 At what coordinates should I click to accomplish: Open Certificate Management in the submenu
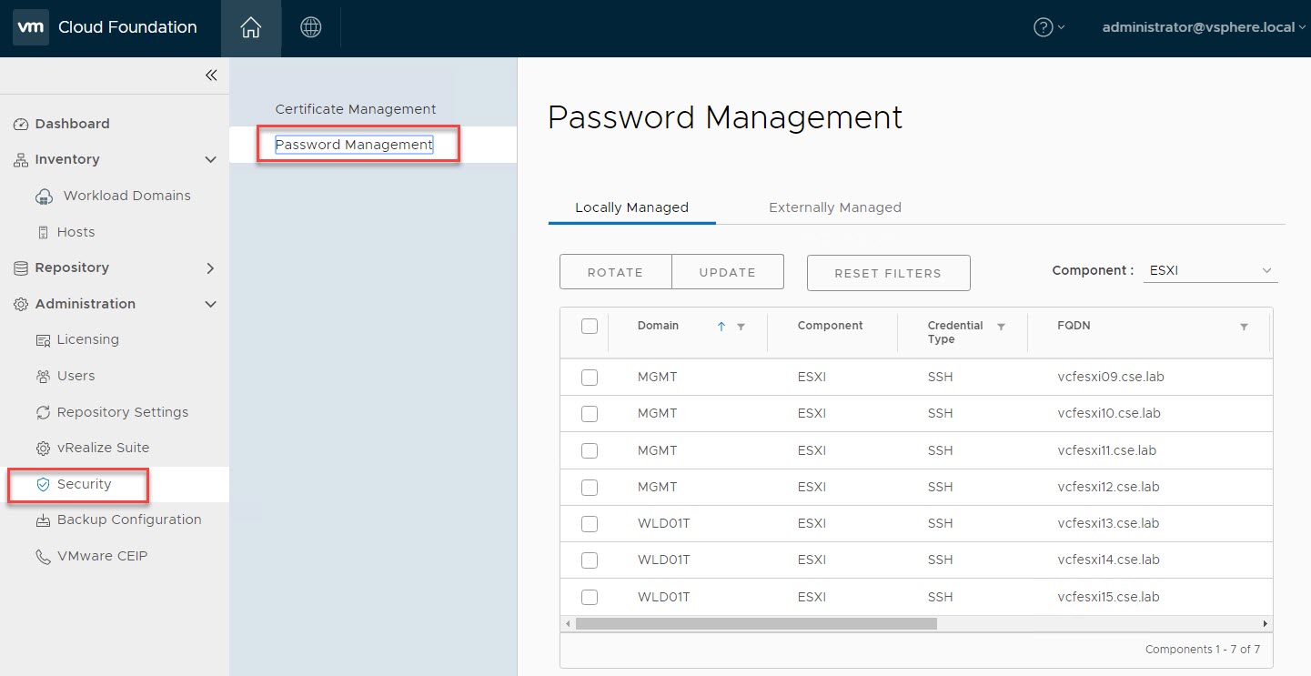(x=356, y=109)
